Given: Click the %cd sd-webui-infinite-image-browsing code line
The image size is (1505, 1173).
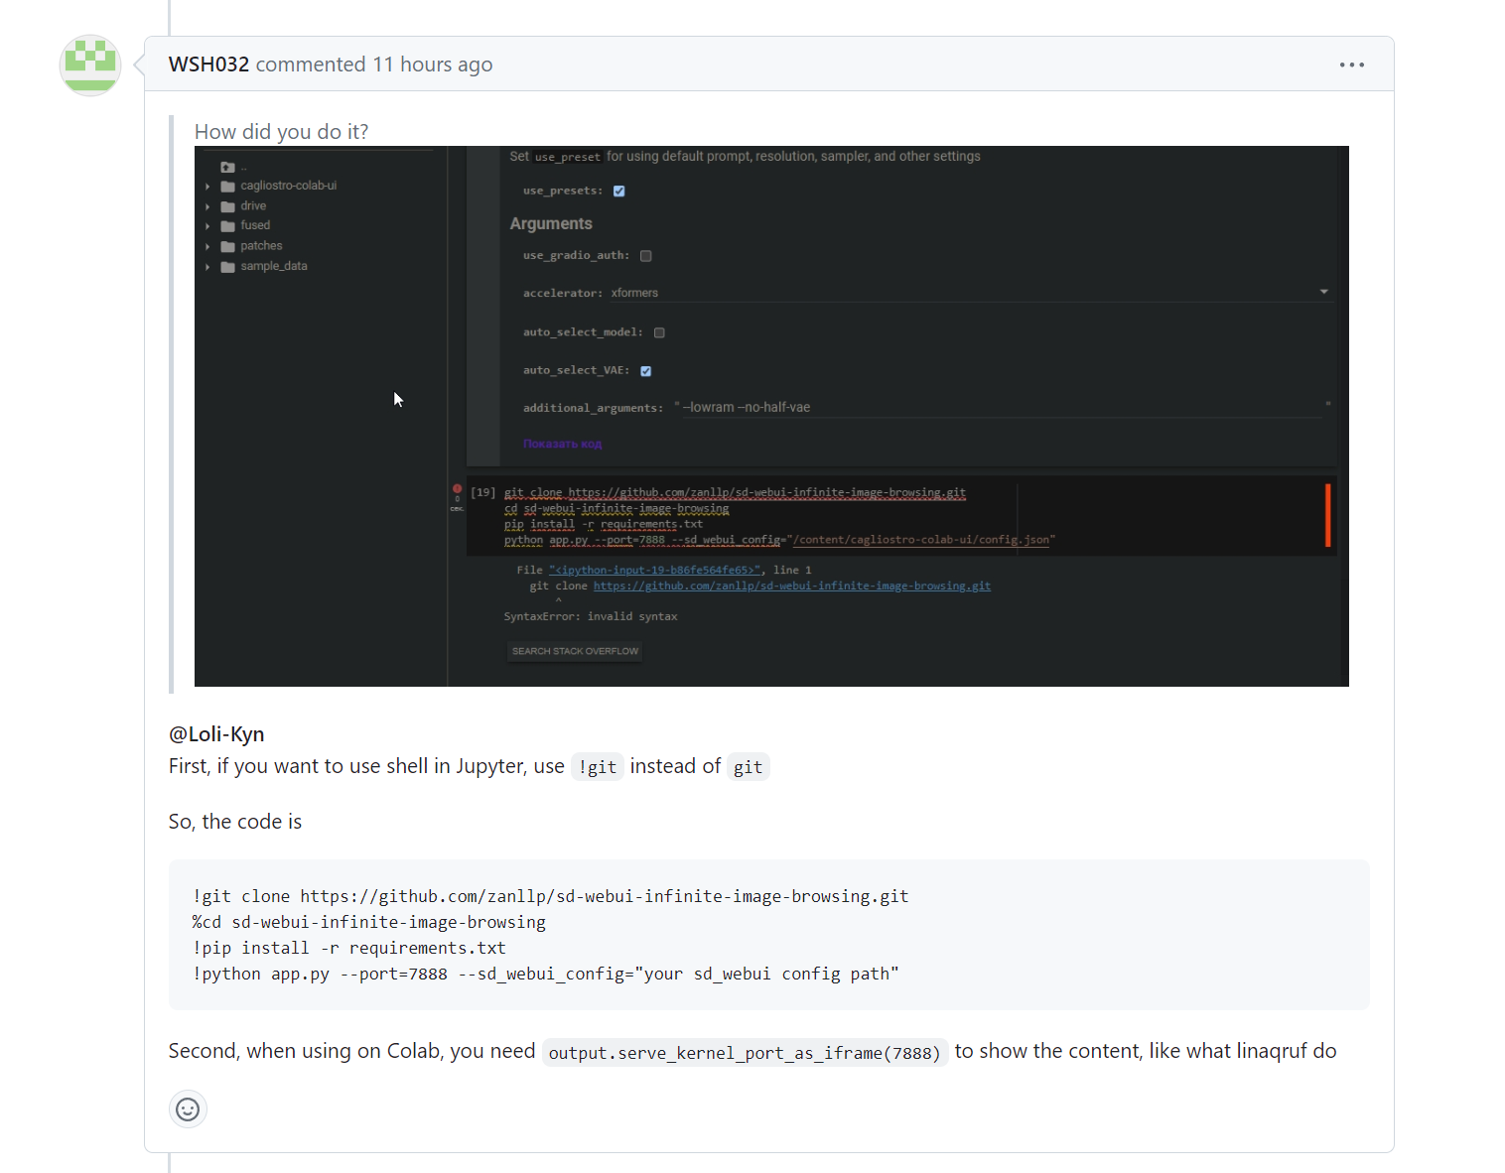Looking at the screenshot, I should tap(369, 922).
